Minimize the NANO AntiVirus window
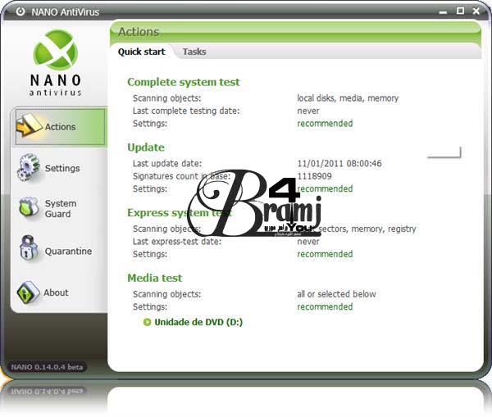 (443, 11)
